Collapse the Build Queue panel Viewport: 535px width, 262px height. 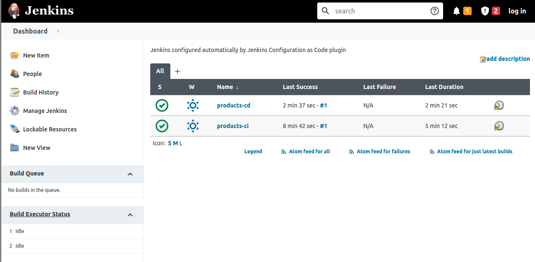pos(130,174)
